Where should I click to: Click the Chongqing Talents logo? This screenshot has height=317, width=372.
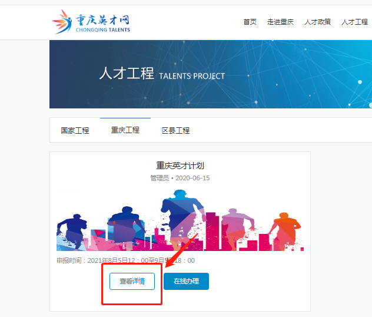91,22
